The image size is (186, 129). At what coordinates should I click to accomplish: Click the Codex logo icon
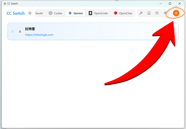pos(50,13)
